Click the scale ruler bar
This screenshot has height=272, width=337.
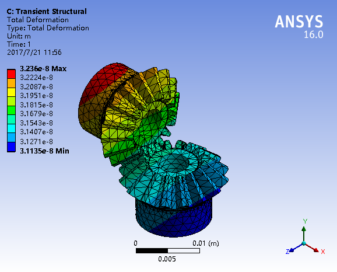(x=168, y=251)
